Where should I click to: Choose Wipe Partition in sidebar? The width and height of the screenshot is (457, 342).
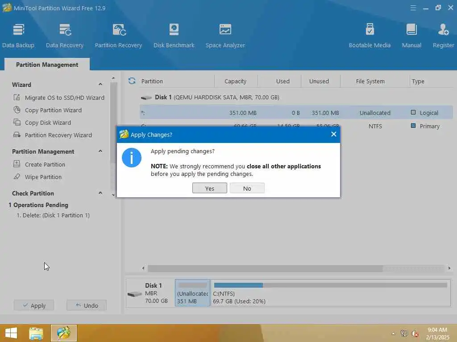[43, 177]
